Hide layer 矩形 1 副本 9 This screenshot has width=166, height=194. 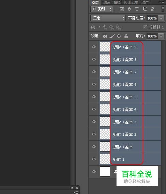coord(94,47)
